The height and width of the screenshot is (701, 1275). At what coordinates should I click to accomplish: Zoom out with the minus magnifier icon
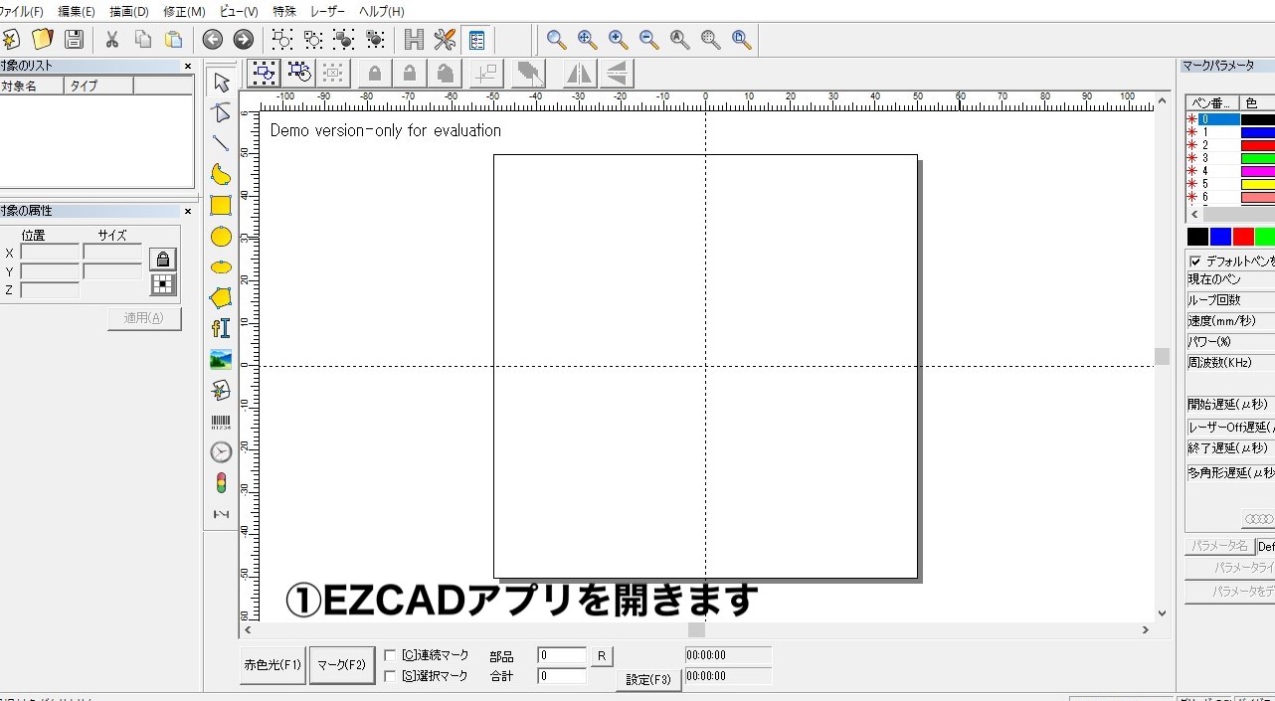tap(649, 40)
